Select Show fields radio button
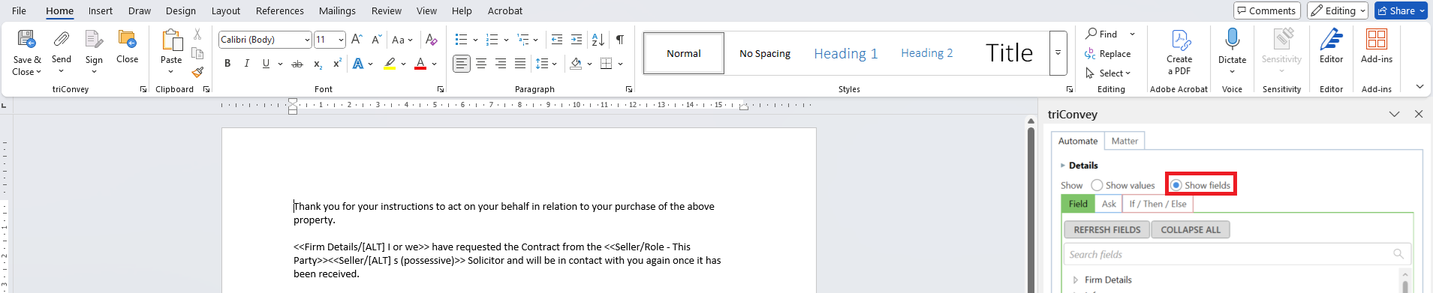The height and width of the screenshot is (293, 1433). click(1176, 185)
